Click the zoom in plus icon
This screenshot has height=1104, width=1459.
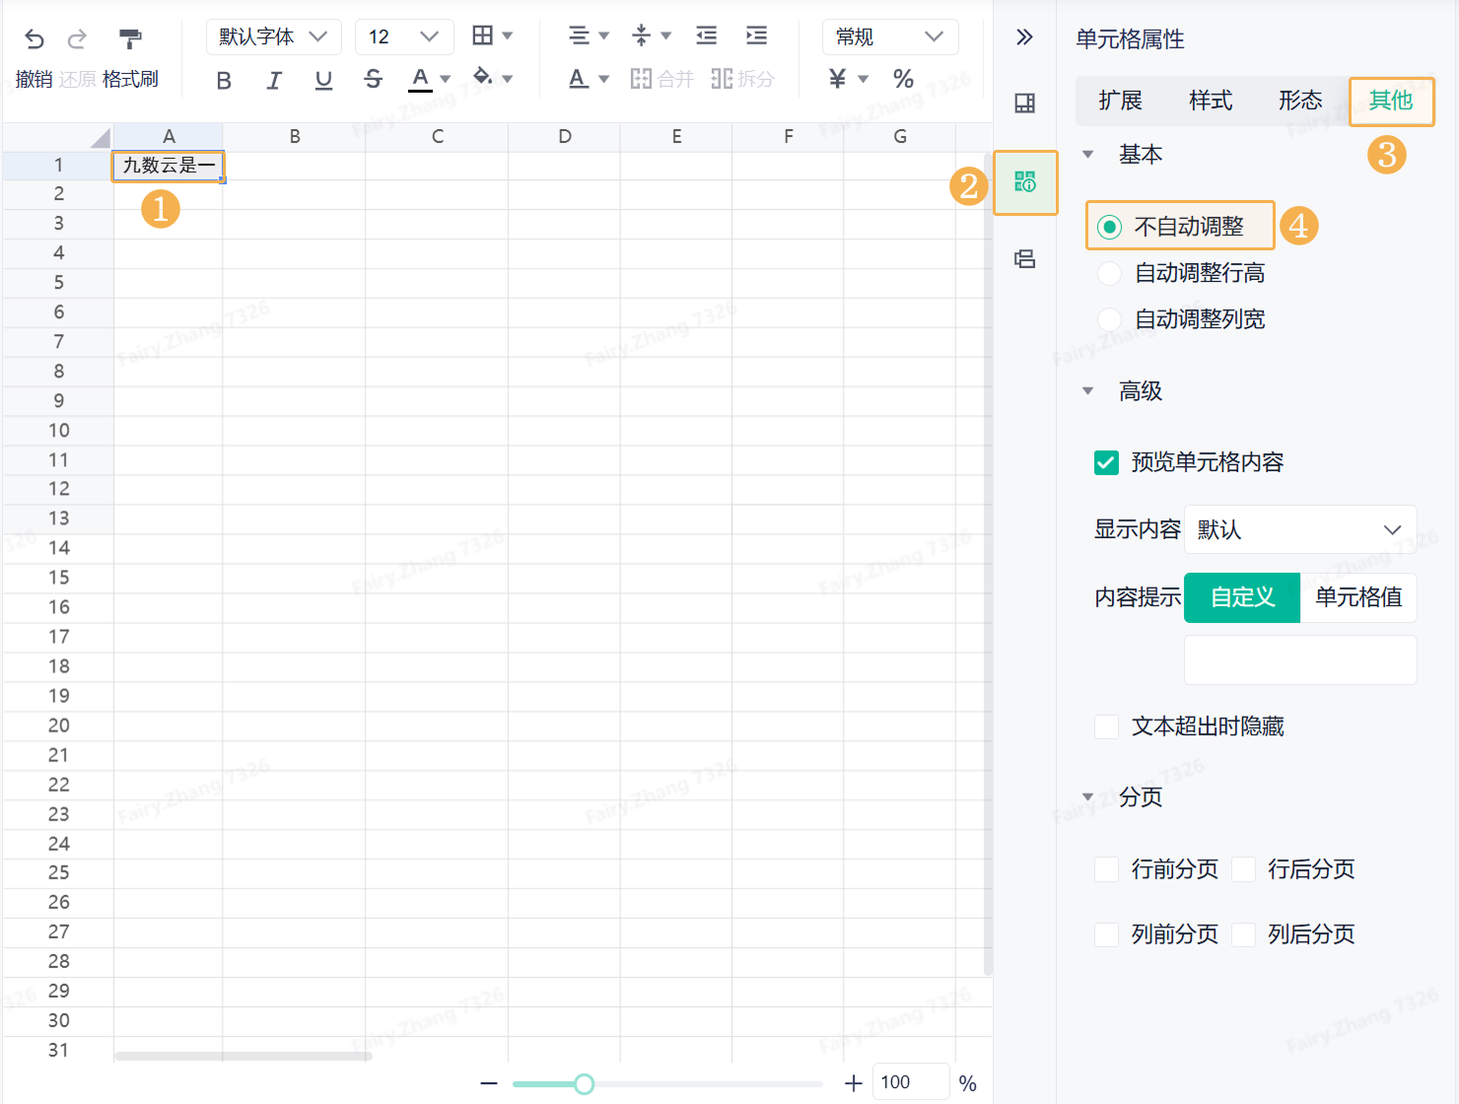tap(854, 1083)
